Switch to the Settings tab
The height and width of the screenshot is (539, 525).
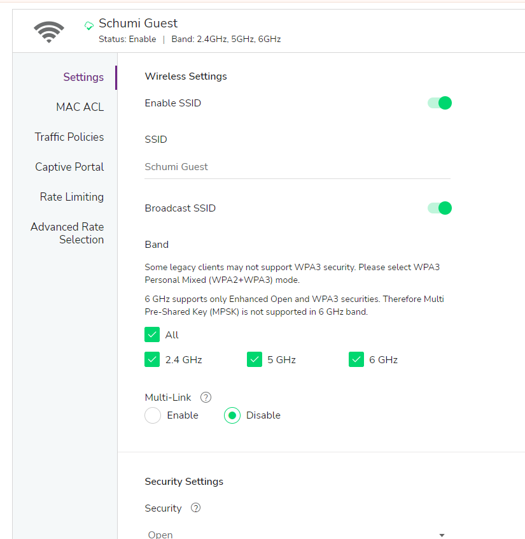click(83, 76)
